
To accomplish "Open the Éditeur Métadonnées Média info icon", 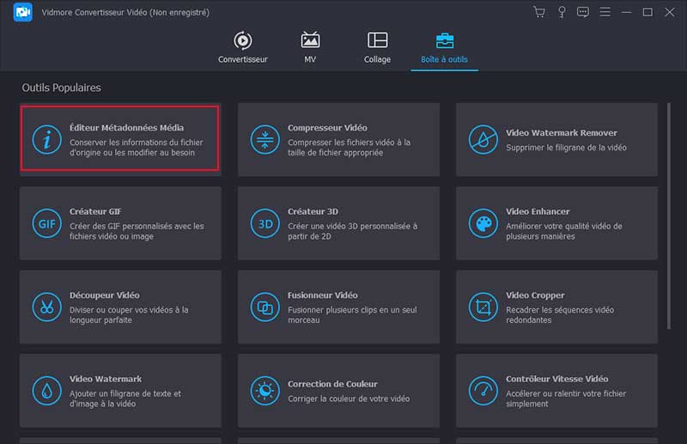I will 46,140.
